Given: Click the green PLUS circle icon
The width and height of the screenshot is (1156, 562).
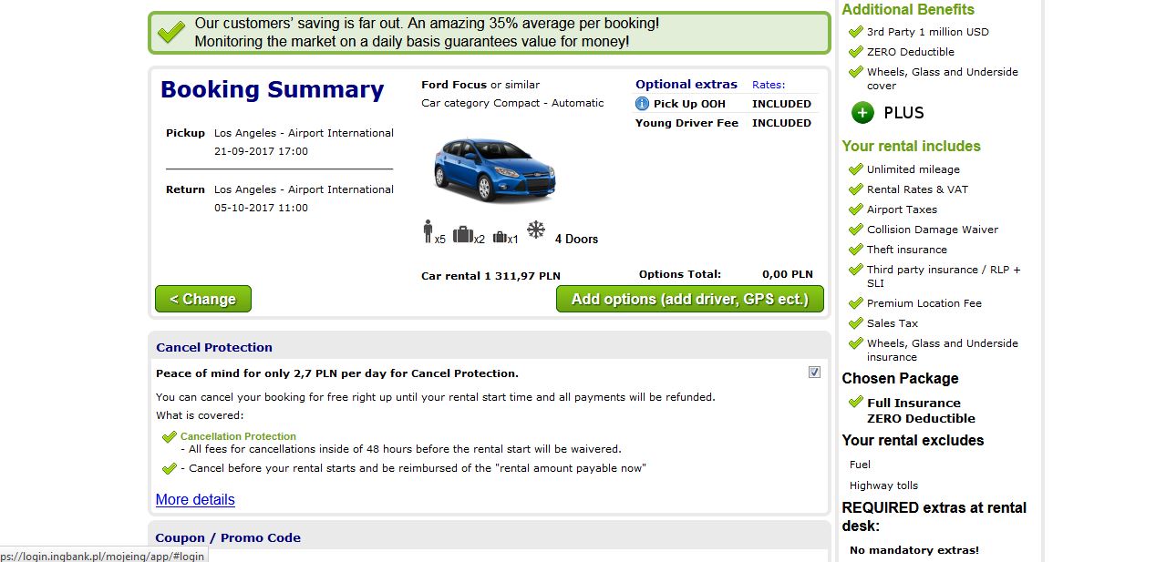Looking at the screenshot, I should pos(862,113).
